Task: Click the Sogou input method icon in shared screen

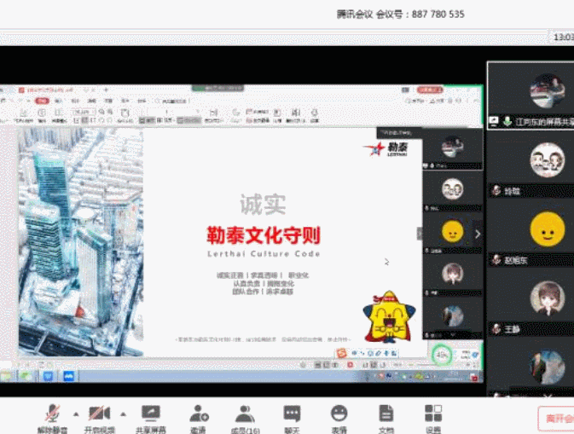Action: 341,353
